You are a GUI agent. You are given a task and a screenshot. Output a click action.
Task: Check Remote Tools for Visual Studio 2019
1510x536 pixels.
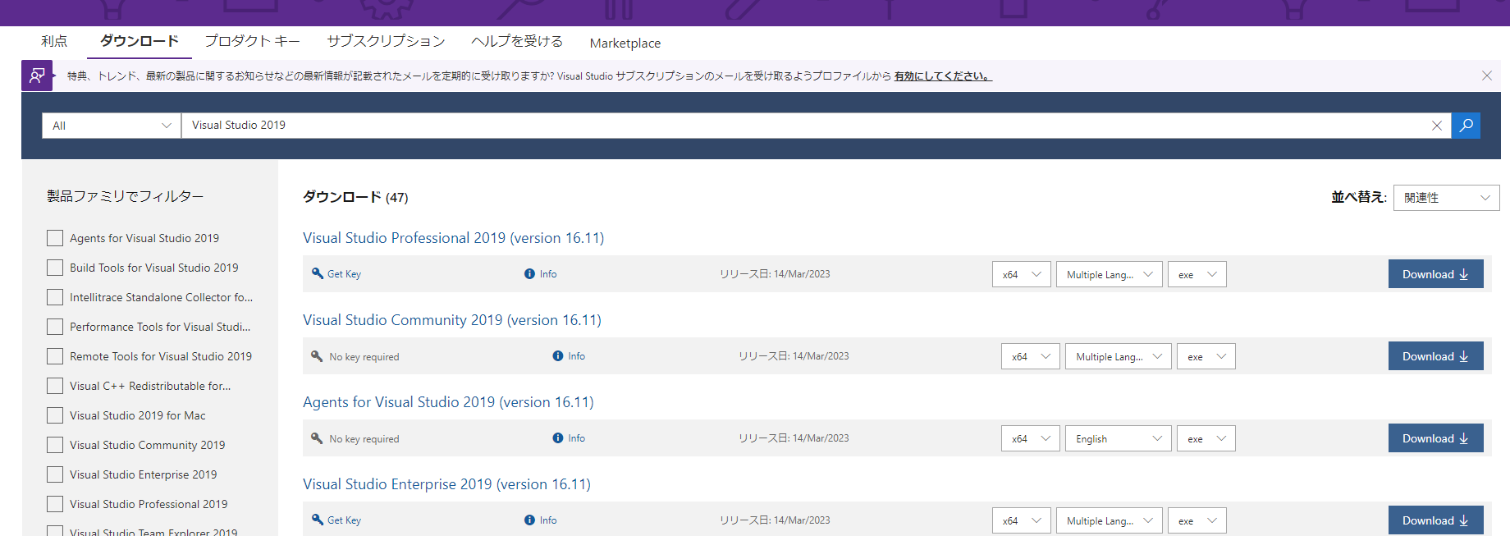coord(55,356)
